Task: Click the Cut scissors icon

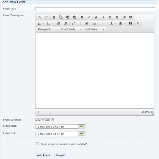Action: tap(54, 17)
